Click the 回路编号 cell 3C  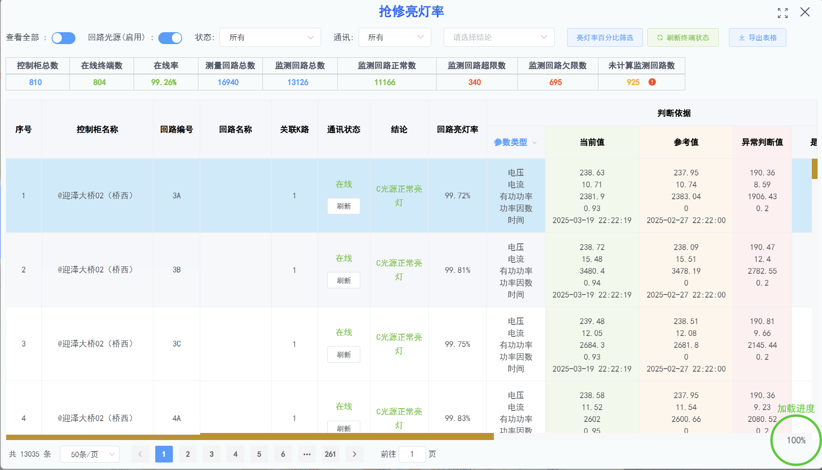coord(176,344)
